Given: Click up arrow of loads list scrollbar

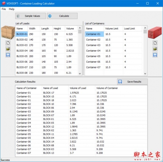Looking at the screenshot, I should (x=80, y=28).
